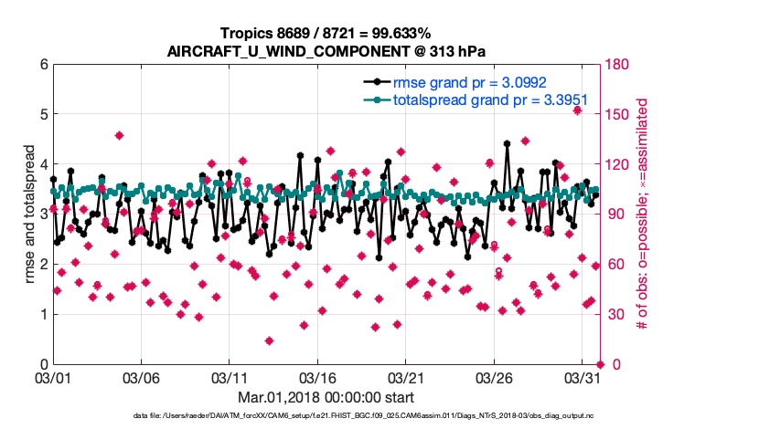Click the Tropics 8689 / 8721 title line
Image resolution: width=759 pixels, height=429 pixels.
click(x=327, y=33)
